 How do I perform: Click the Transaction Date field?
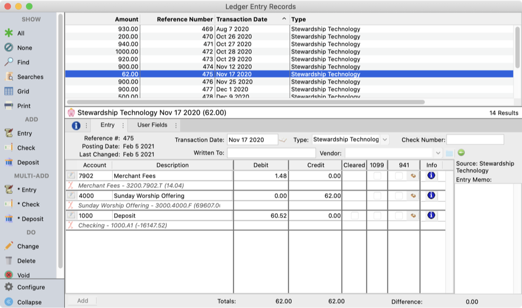pyautogui.click(x=252, y=139)
